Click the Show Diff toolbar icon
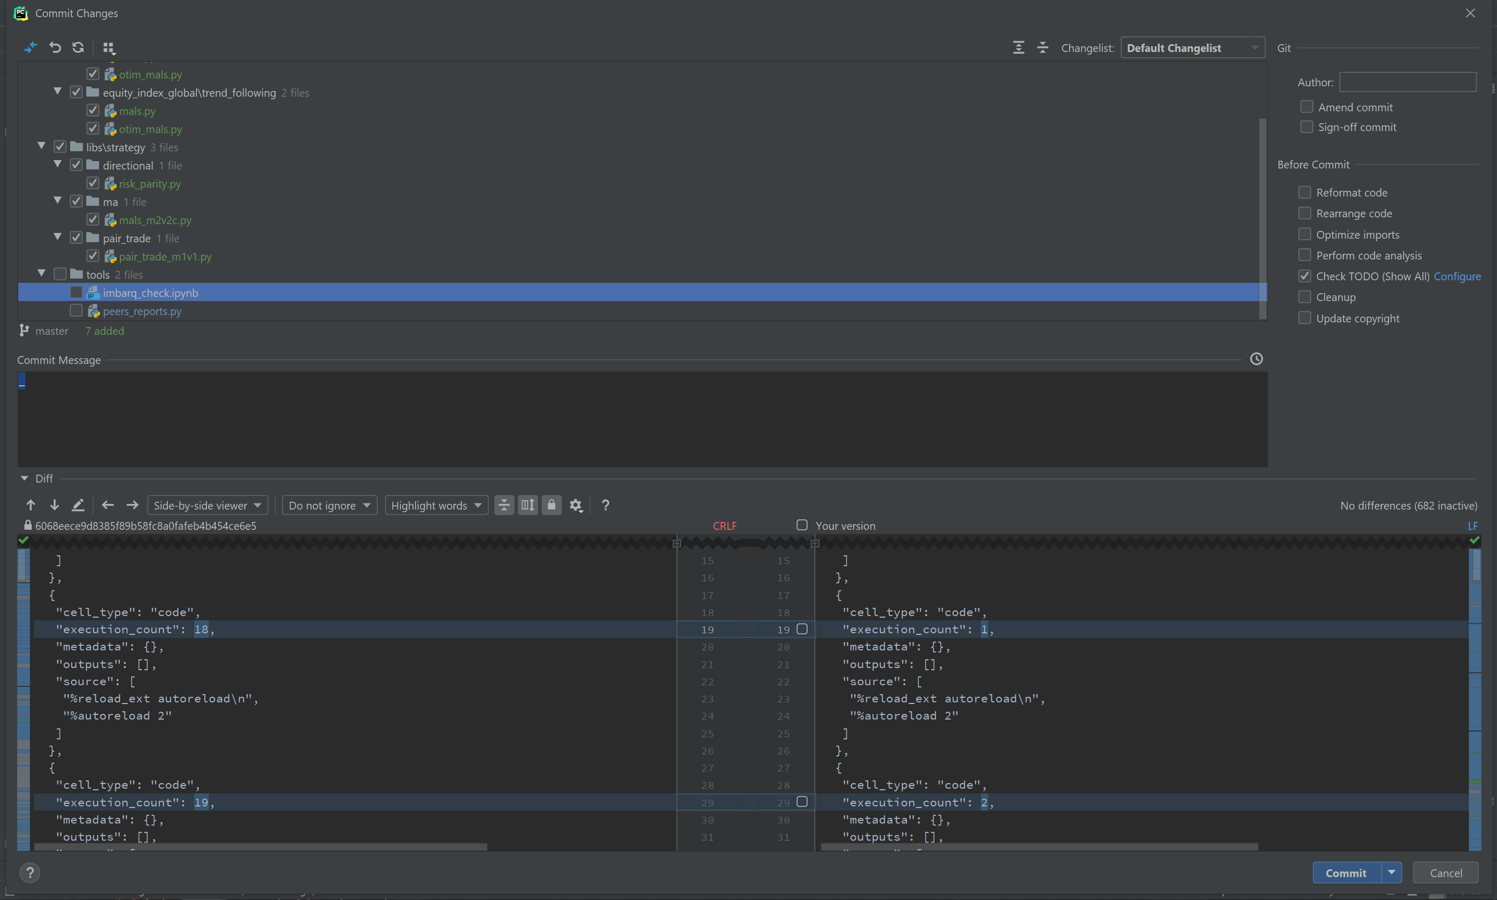This screenshot has height=900, width=1497. 30,47
